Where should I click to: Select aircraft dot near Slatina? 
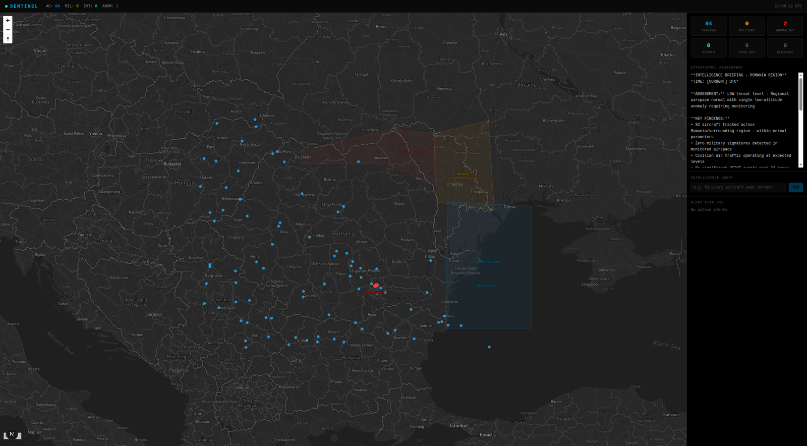pos(324,284)
